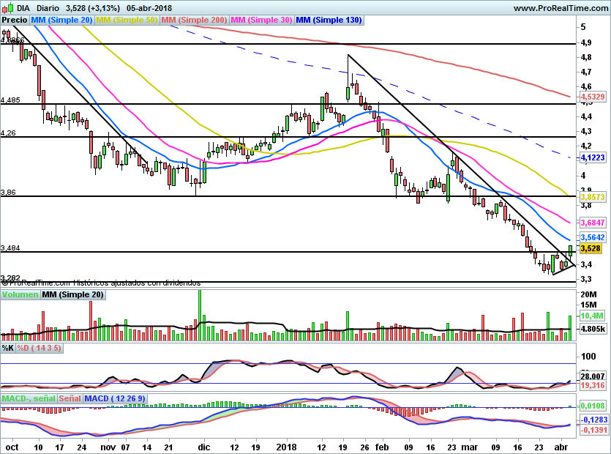611x454 pixels.
Task: Select the MM (Simple 130) label
Action: click(x=329, y=20)
